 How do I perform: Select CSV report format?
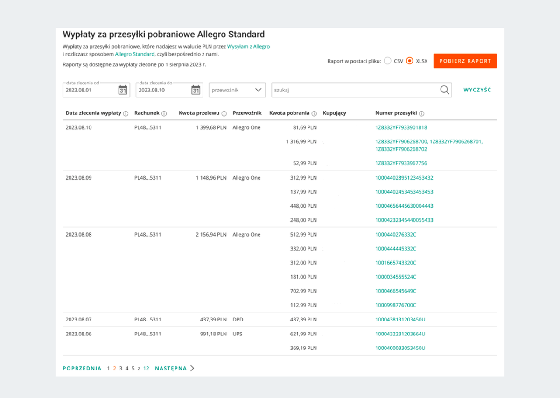(x=387, y=61)
